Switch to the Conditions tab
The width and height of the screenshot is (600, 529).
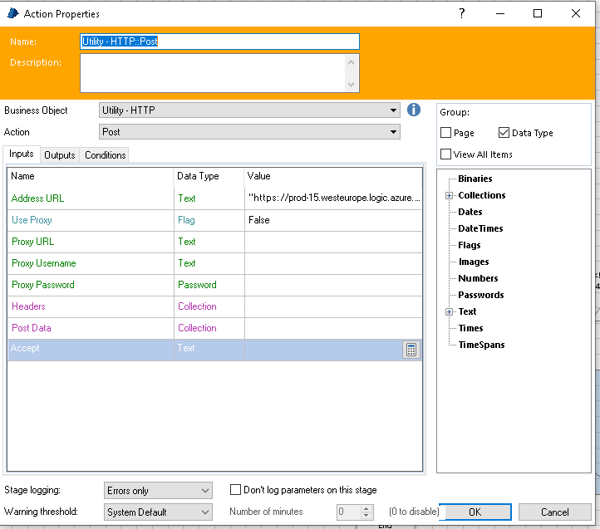pos(106,155)
